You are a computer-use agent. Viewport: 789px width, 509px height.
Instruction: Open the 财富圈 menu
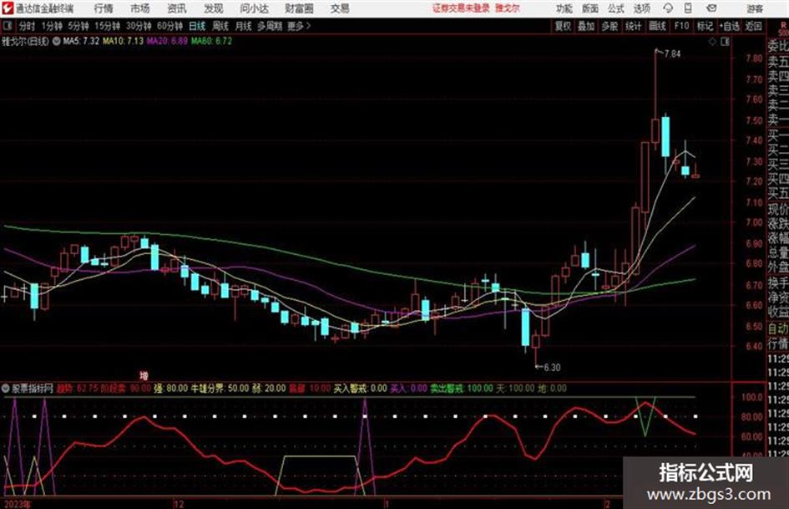(x=299, y=8)
